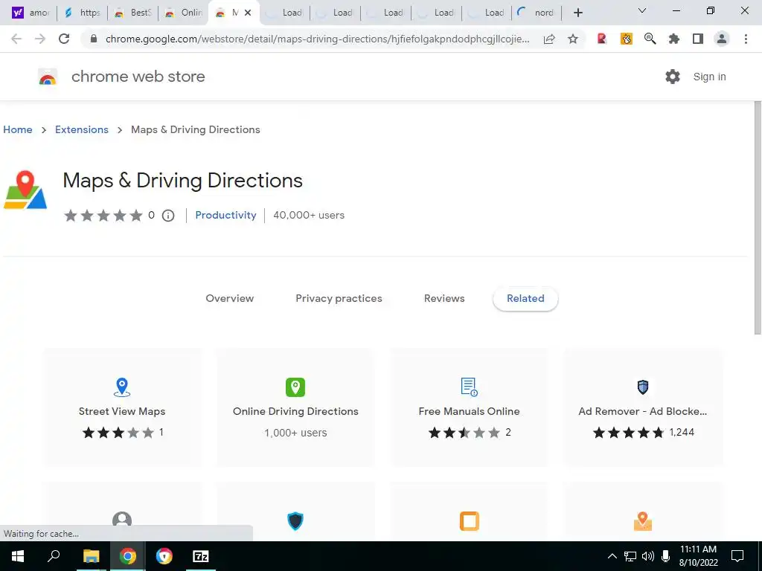View site information via the padlock icon
This screenshot has height=571, width=762.
point(94,39)
